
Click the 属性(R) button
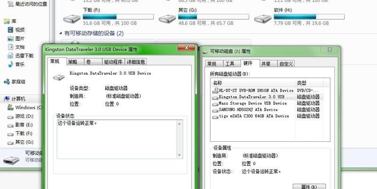[309, 187]
